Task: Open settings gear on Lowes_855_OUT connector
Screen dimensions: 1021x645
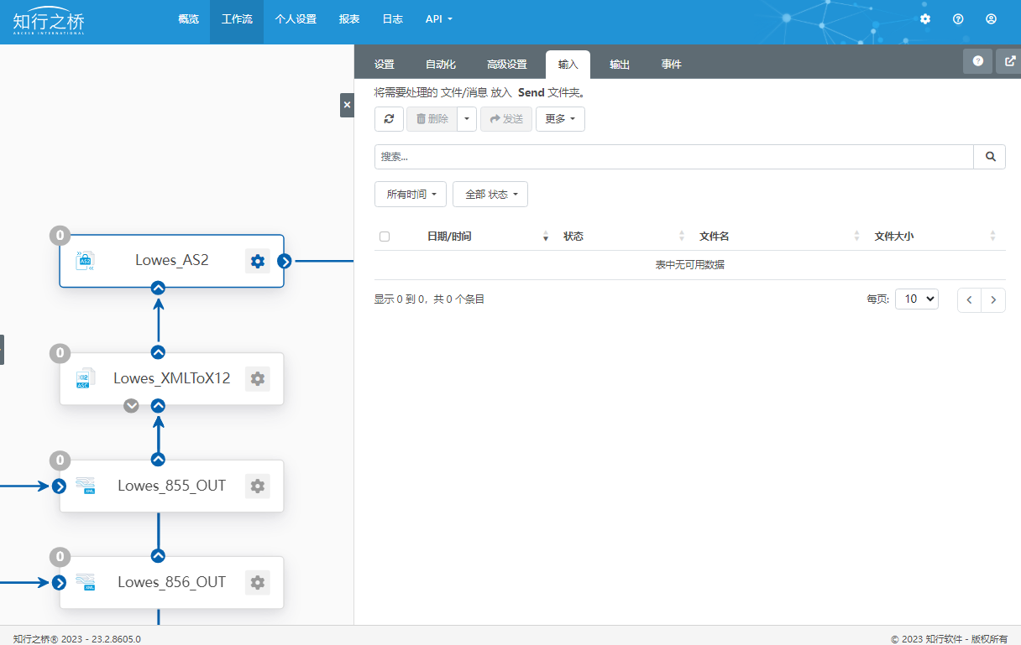Action: (x=258, y=486)
